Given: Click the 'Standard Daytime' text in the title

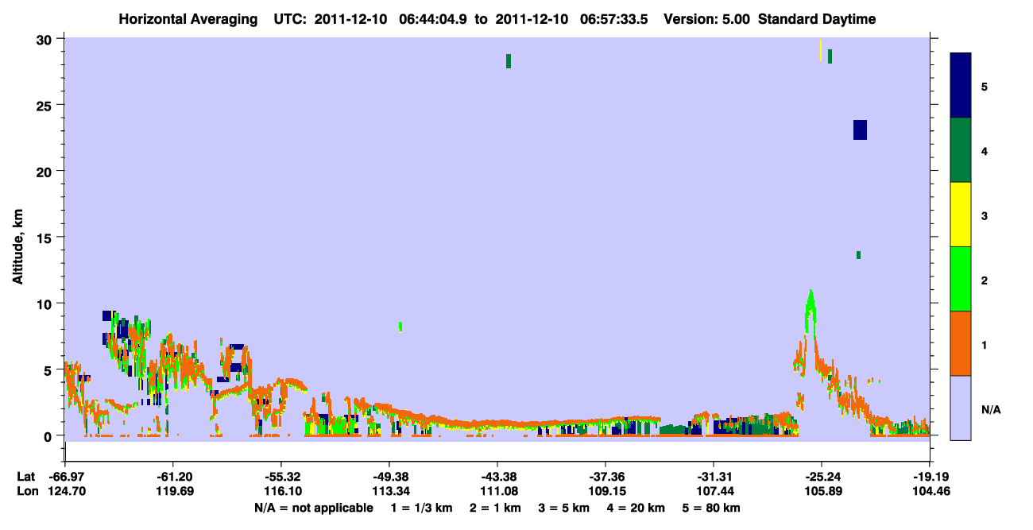Looking at the screenshot, I should point(817,19).
